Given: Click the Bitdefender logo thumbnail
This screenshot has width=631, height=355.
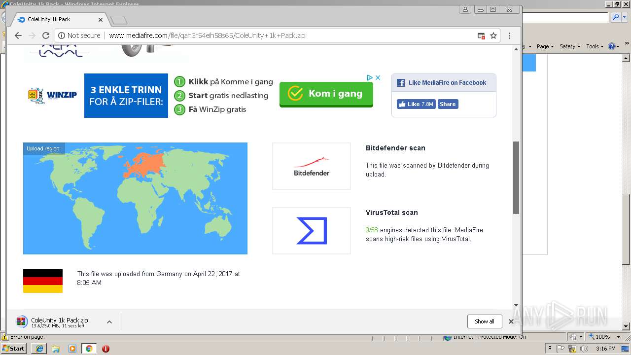Looking at the screenshot, I should (x=312, y=166).
